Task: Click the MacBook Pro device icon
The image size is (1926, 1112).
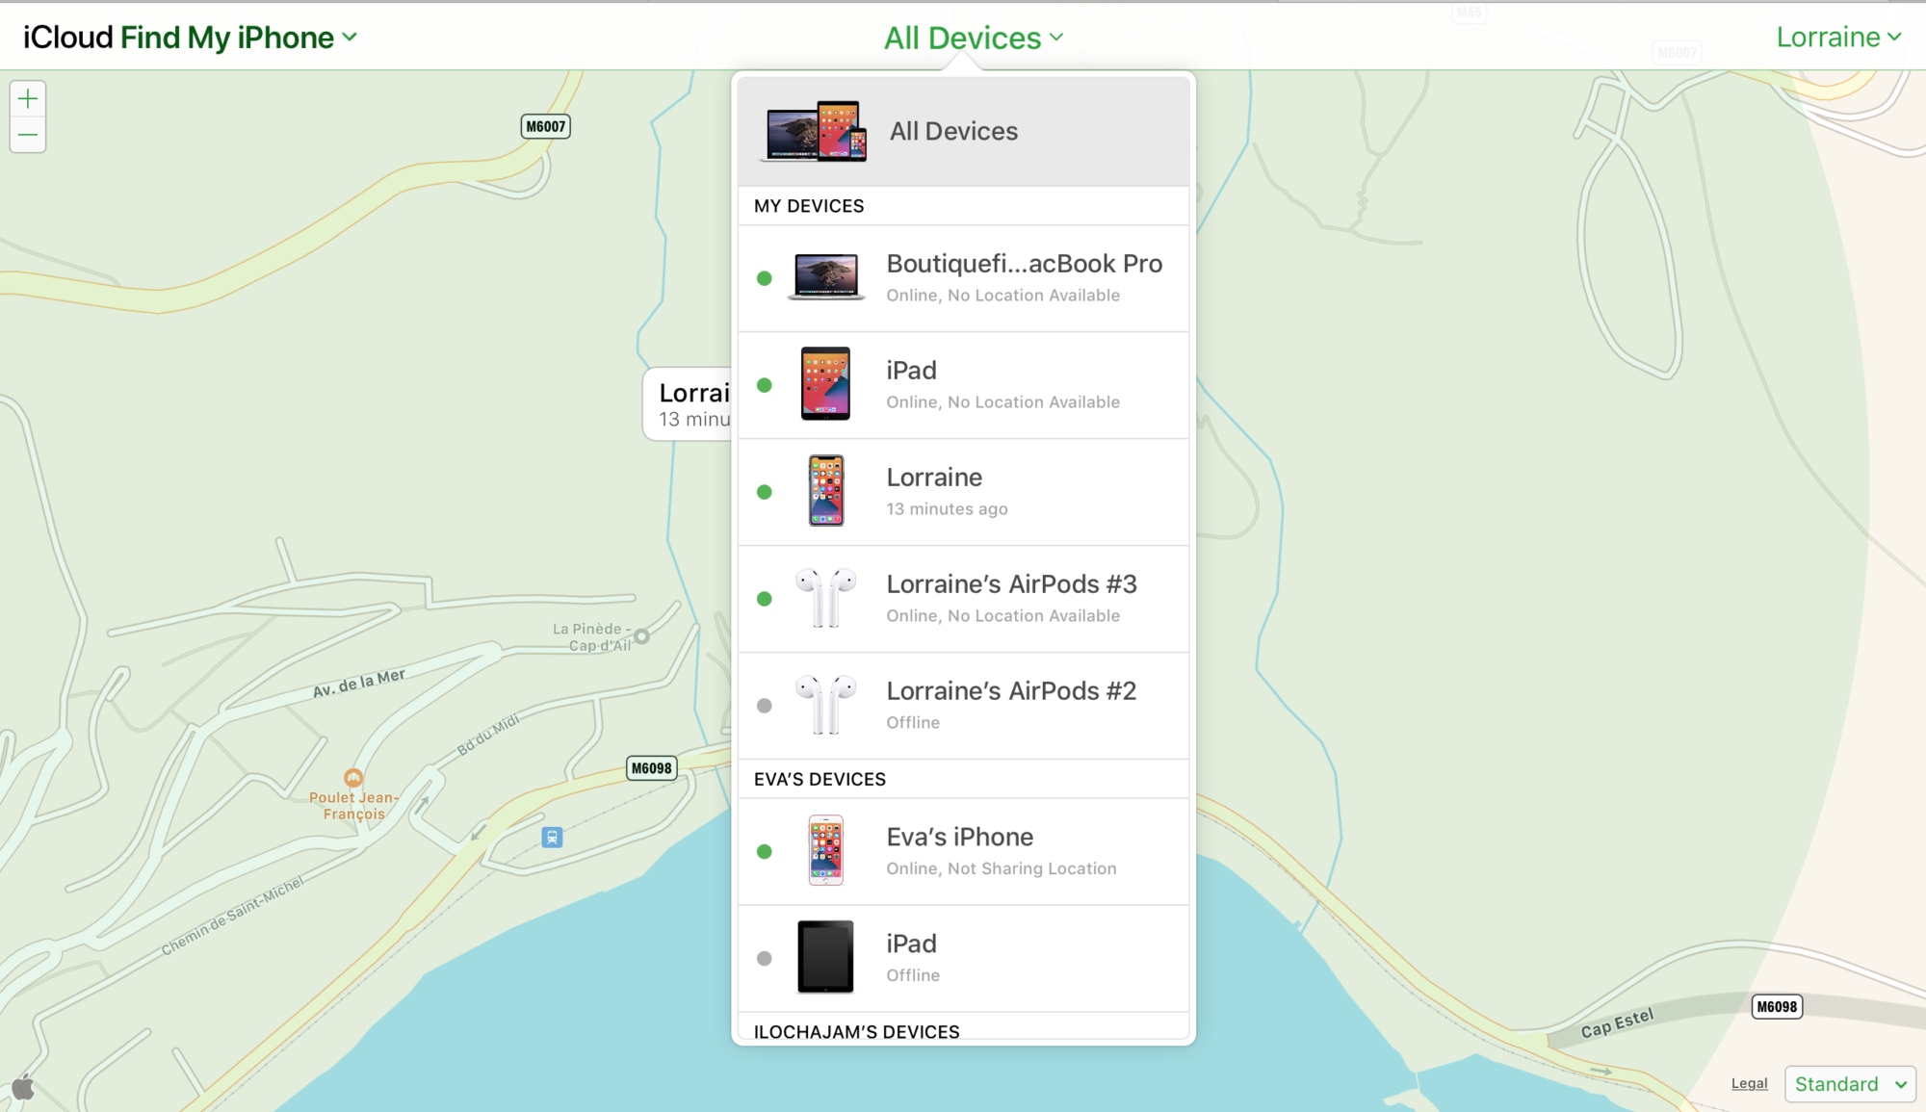Action: pyautogui.click(x=824, y=274)
